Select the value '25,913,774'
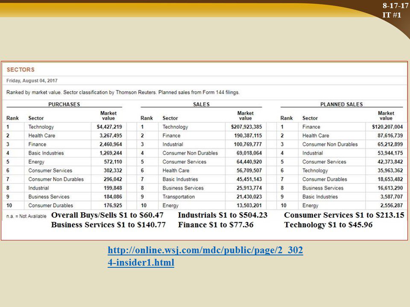 tap(249, 188)
